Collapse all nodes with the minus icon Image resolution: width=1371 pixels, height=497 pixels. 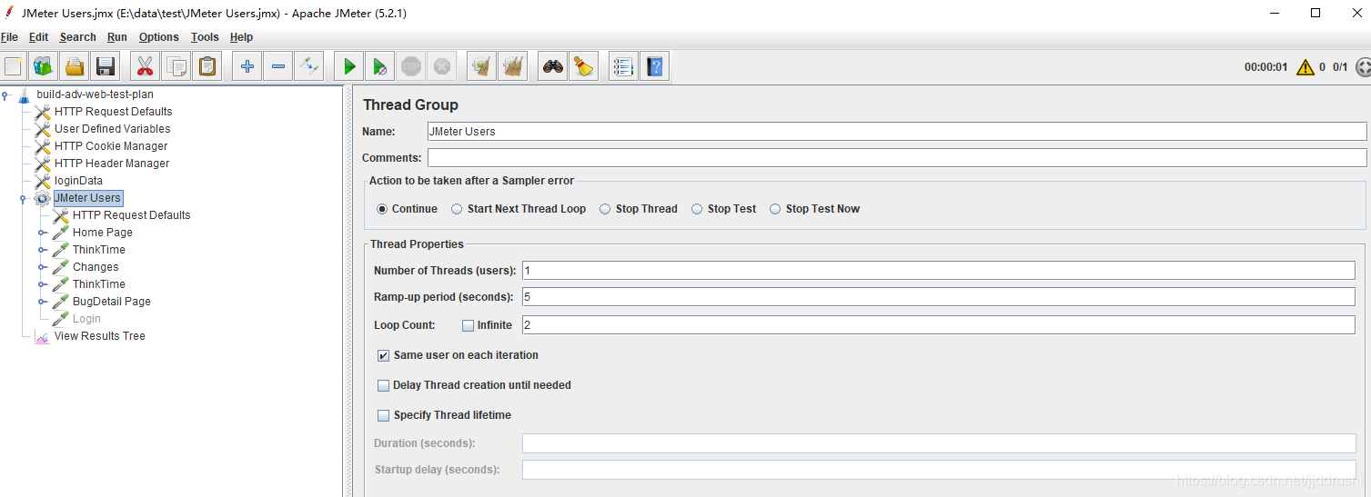278,66
